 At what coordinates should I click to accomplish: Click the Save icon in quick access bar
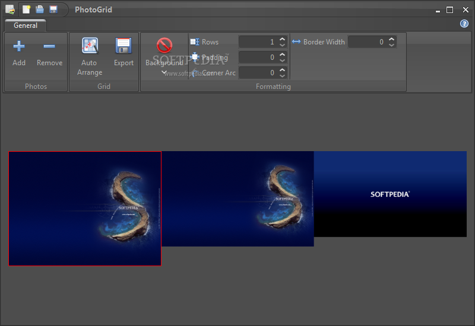(53, 9)
